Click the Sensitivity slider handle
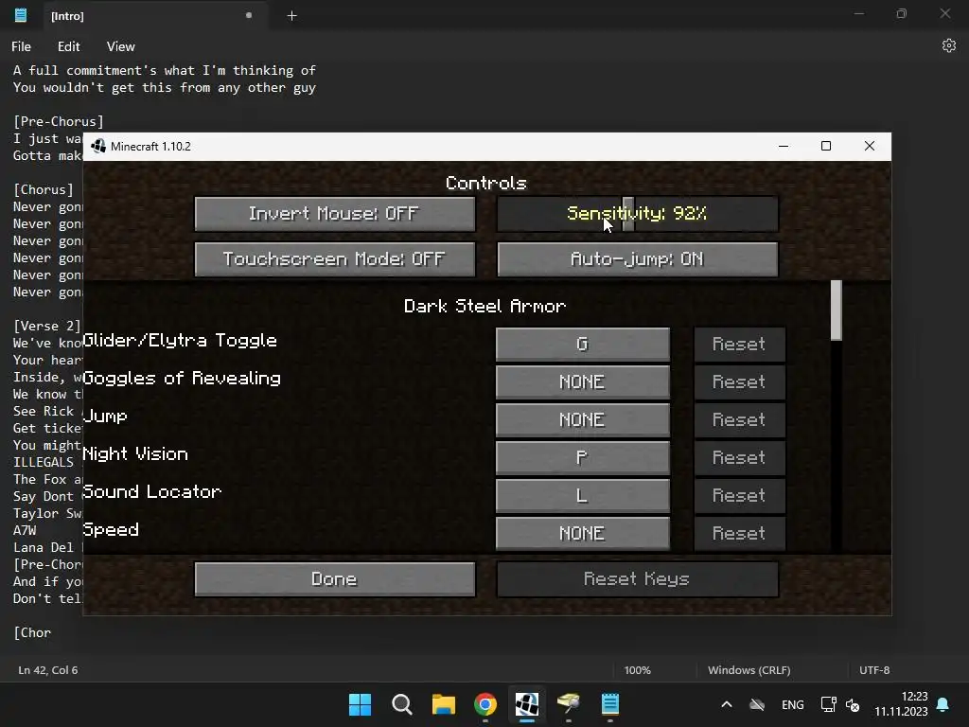The width and height of the screenshot is (969, 727). 628,214
